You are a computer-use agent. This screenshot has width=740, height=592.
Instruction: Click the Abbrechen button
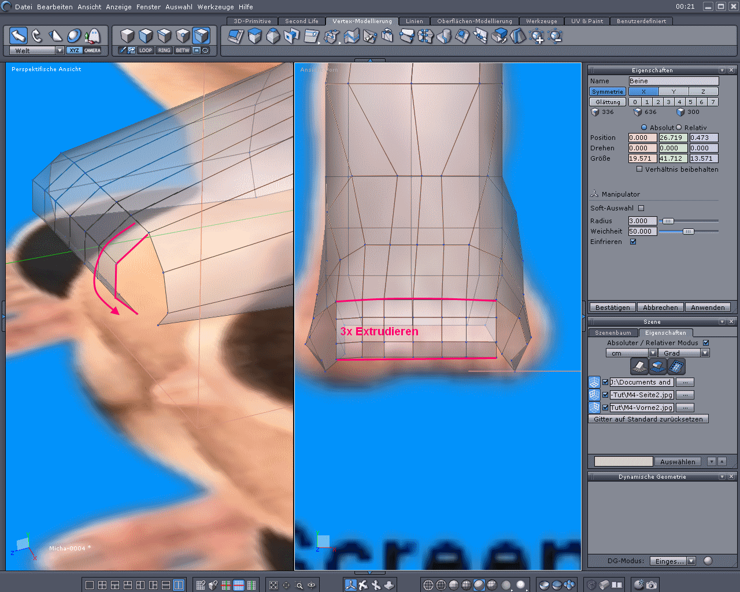[660, 308]
